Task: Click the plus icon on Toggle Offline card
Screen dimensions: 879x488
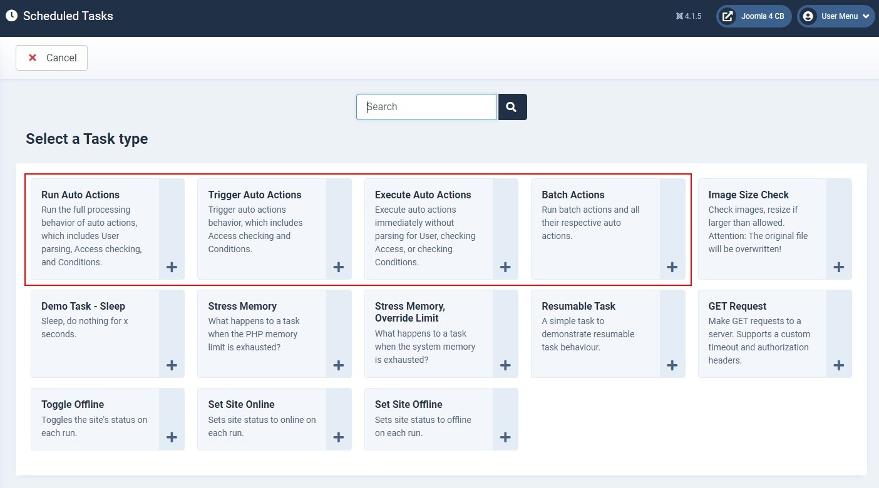Action: pyautogui.click(x=172, y=437)
